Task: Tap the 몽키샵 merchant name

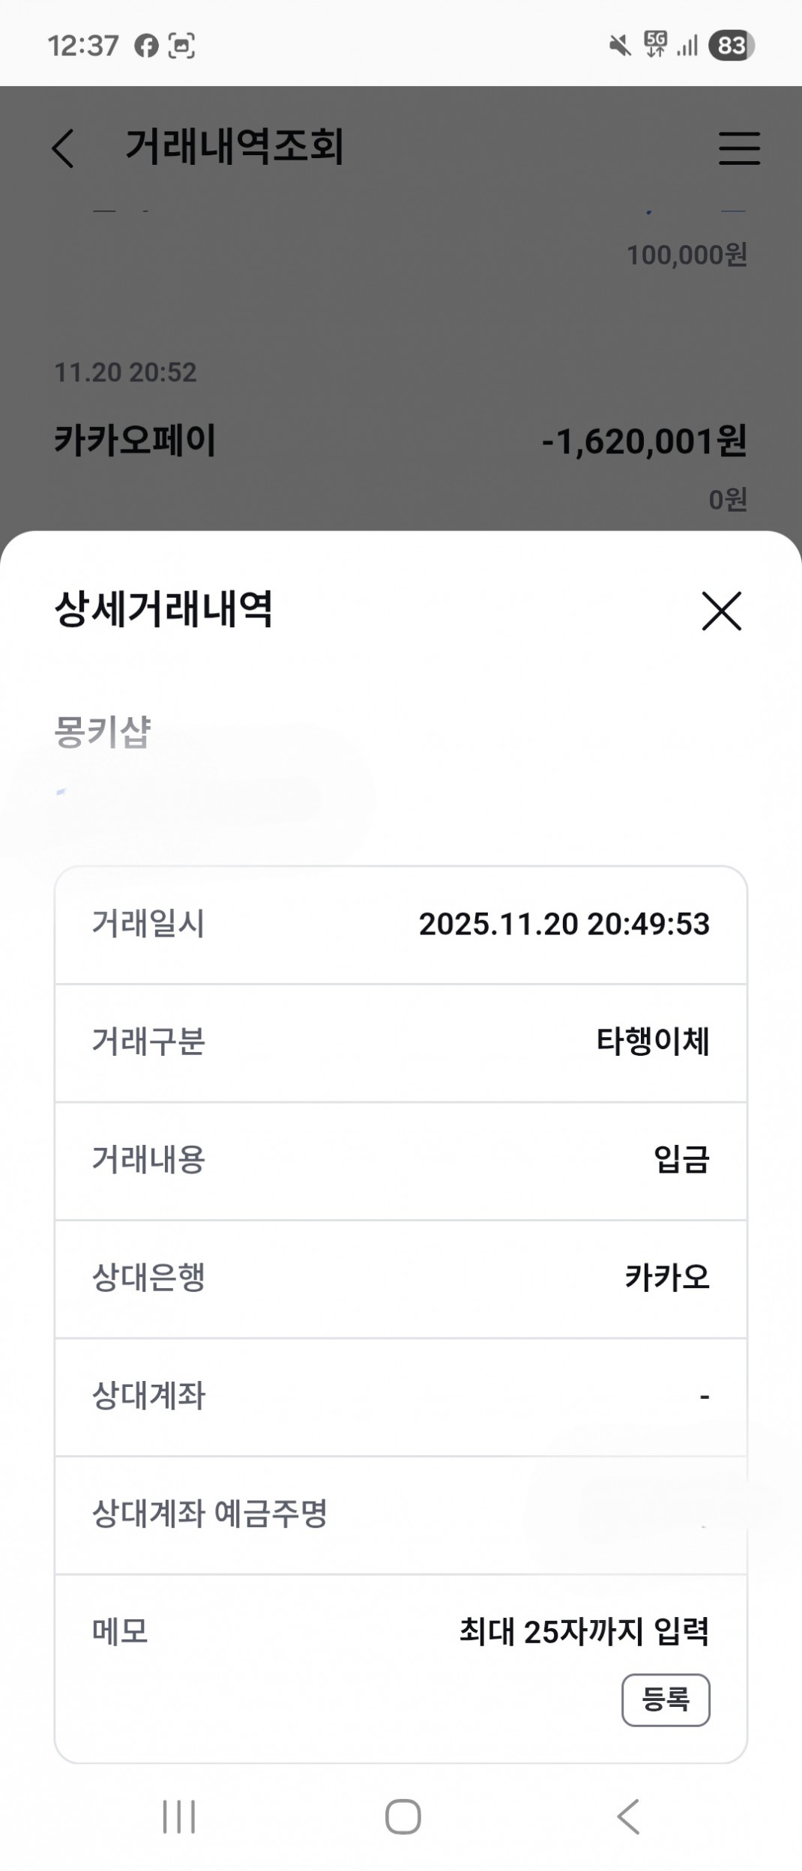Action: pos(103,731)
